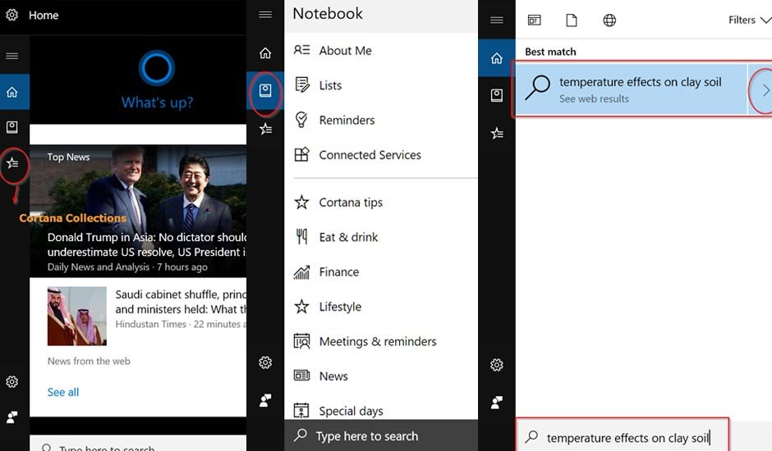Open collections icon in search results sidebar
The image size is (772, 451).
click(x=497, y=134)
